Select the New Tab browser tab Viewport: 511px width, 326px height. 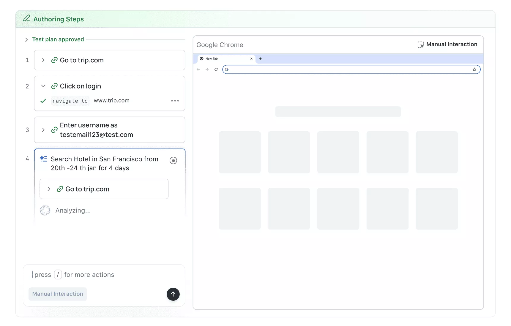[x=226, y=59]
